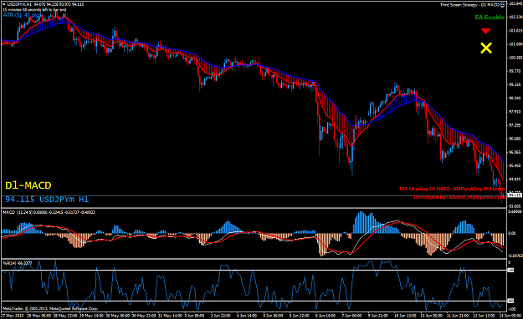Click the yellow D1-MACD label
This screenshot has width=523, height=319.
tap(28, 185)
